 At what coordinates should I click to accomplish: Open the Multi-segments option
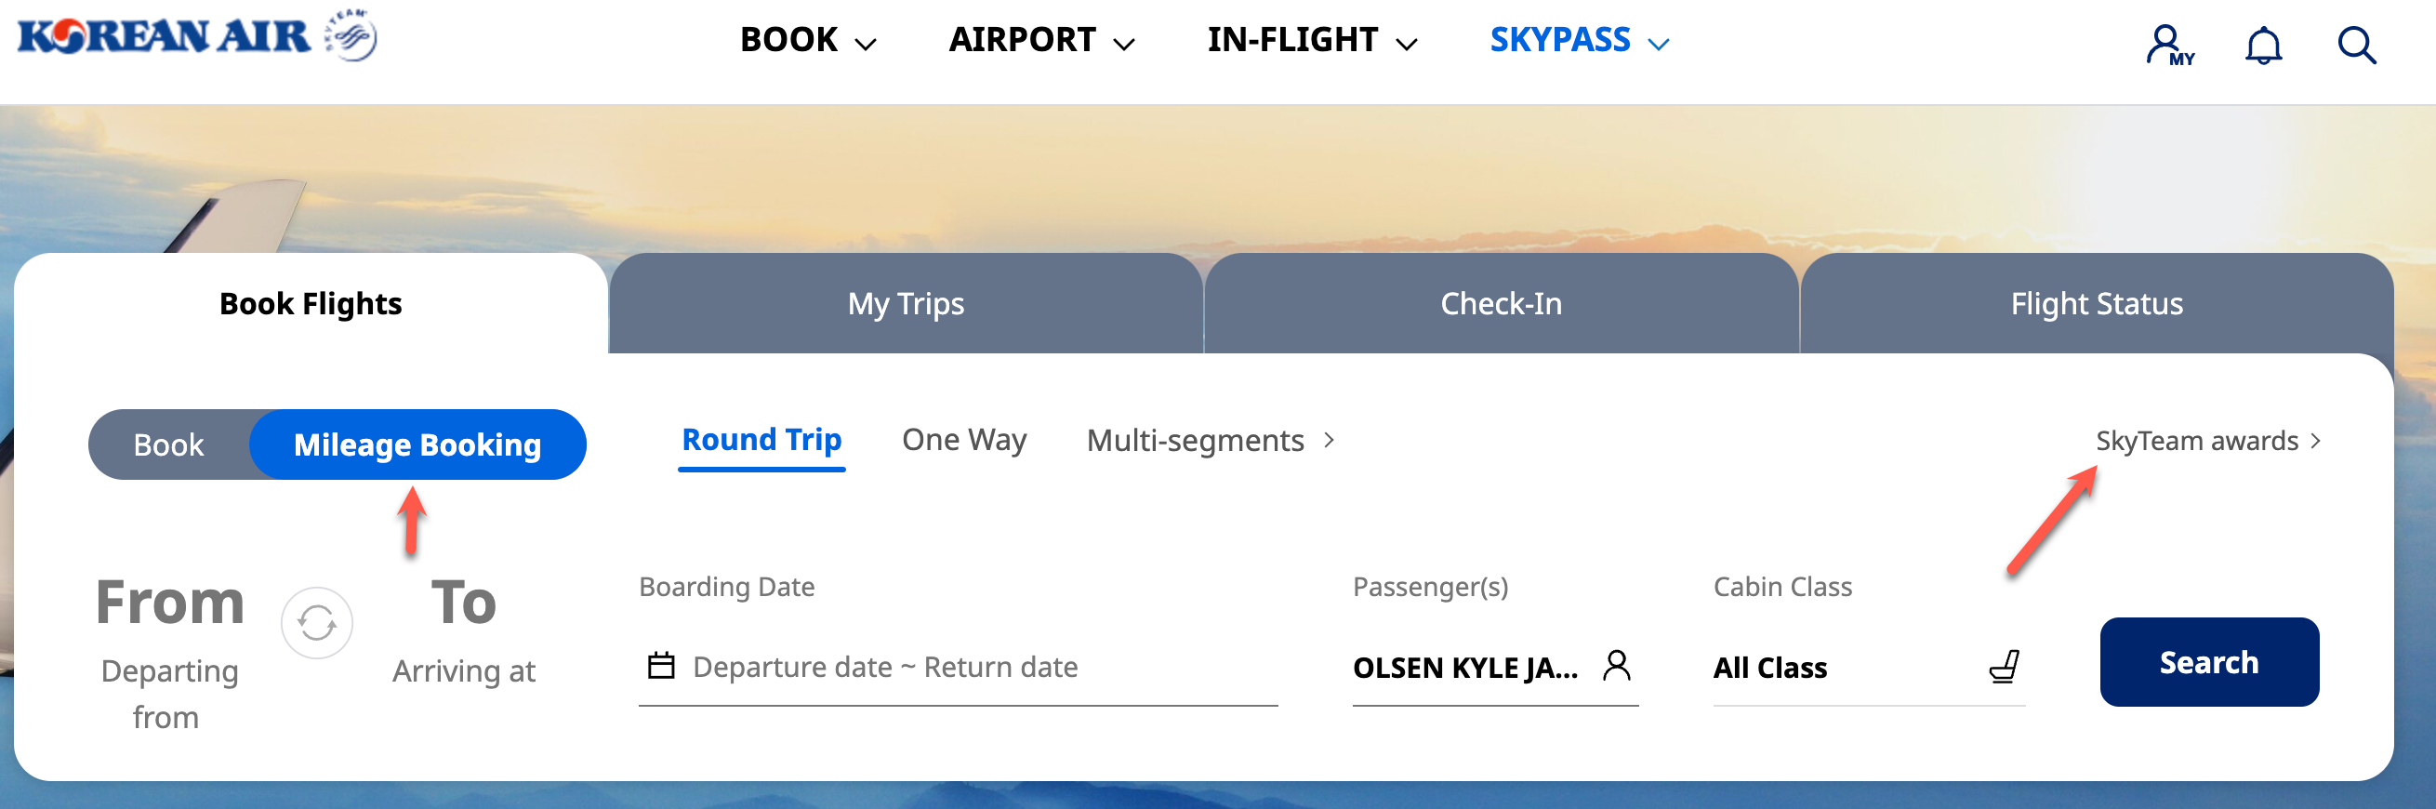pos(1197,439)
